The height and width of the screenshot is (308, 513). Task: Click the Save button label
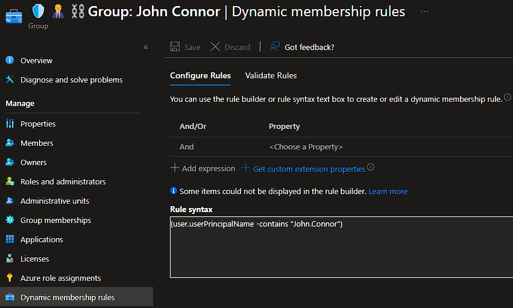click(192, 48)
